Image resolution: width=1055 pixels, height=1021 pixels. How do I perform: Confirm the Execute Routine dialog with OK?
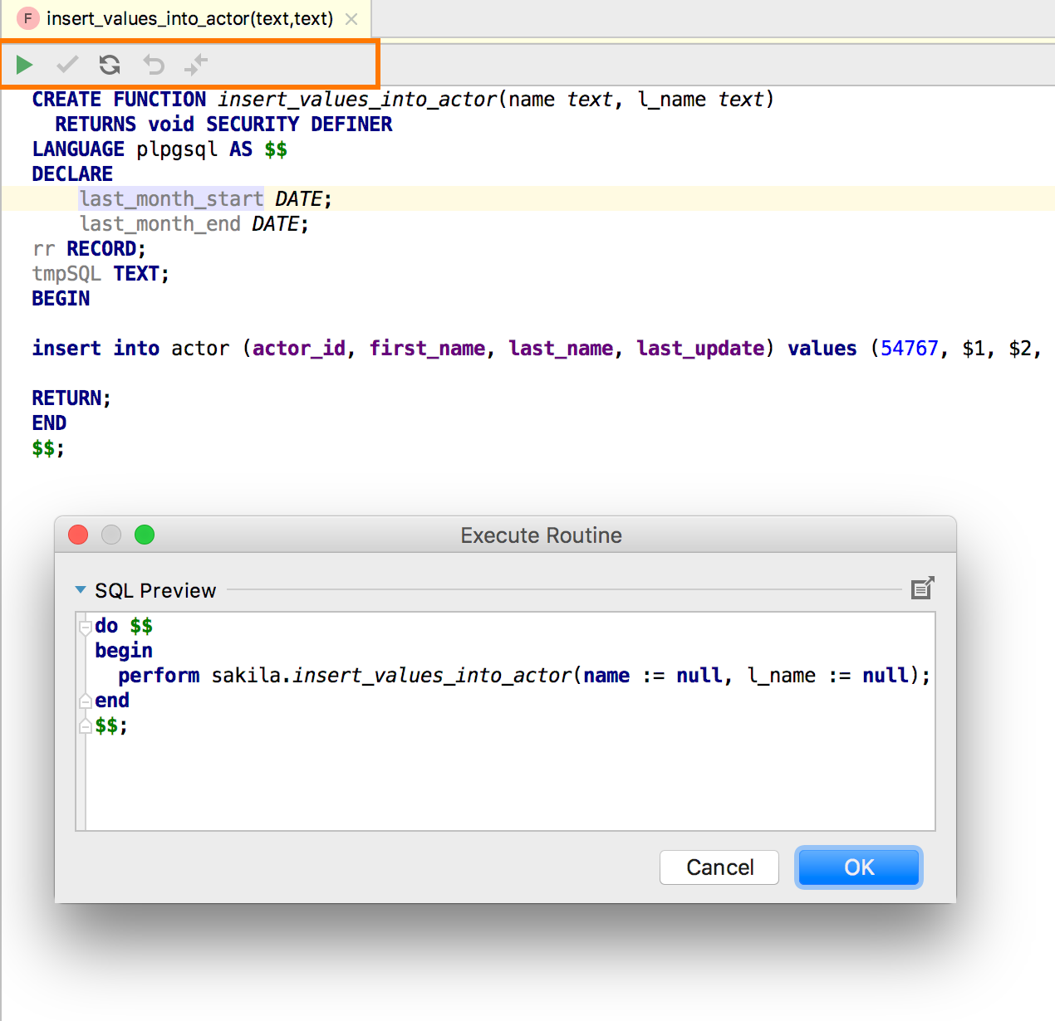(859, 867)
